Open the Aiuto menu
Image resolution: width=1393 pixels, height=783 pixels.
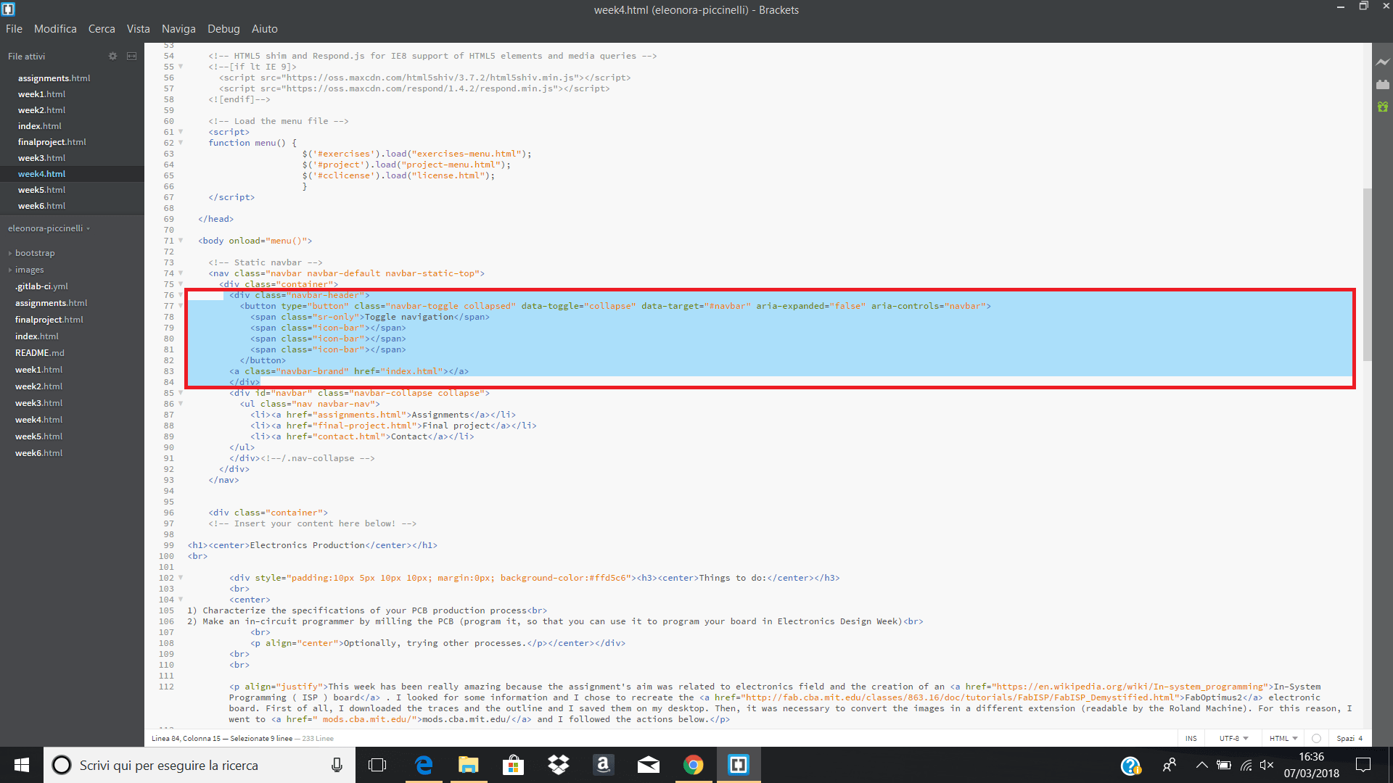coord(265,29)
